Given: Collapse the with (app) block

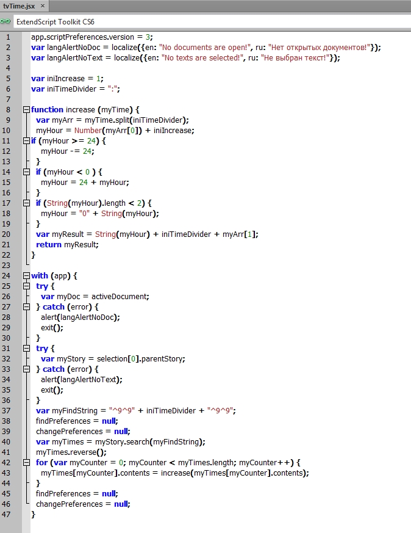Looking at the screenshot, I should tap(26, 276).
